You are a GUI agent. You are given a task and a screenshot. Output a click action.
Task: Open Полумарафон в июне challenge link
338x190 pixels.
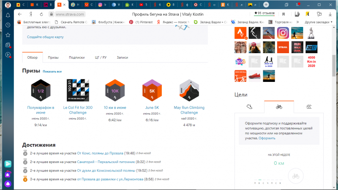coord(41,110)
